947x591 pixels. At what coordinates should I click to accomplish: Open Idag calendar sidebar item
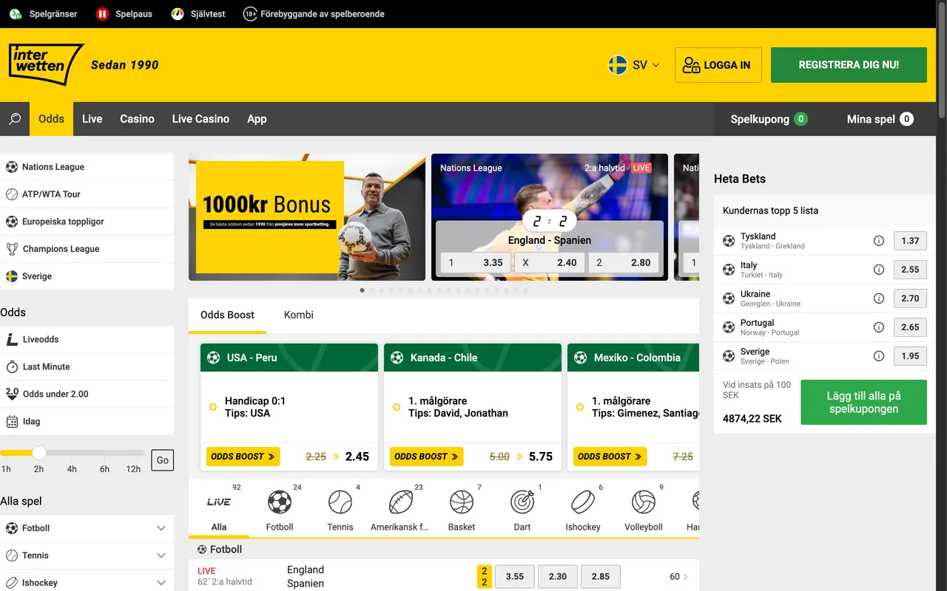[x=87, y=422]
